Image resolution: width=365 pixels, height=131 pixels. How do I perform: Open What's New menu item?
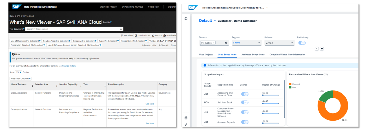(153, 7)
